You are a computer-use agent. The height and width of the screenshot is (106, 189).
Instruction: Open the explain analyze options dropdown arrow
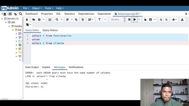pyautogui.click(x=155, y=20)
